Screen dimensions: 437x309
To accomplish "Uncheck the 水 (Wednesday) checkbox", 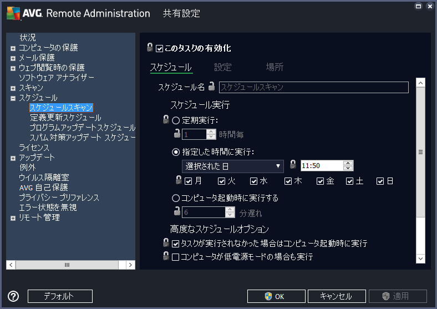I will (253, 181).
